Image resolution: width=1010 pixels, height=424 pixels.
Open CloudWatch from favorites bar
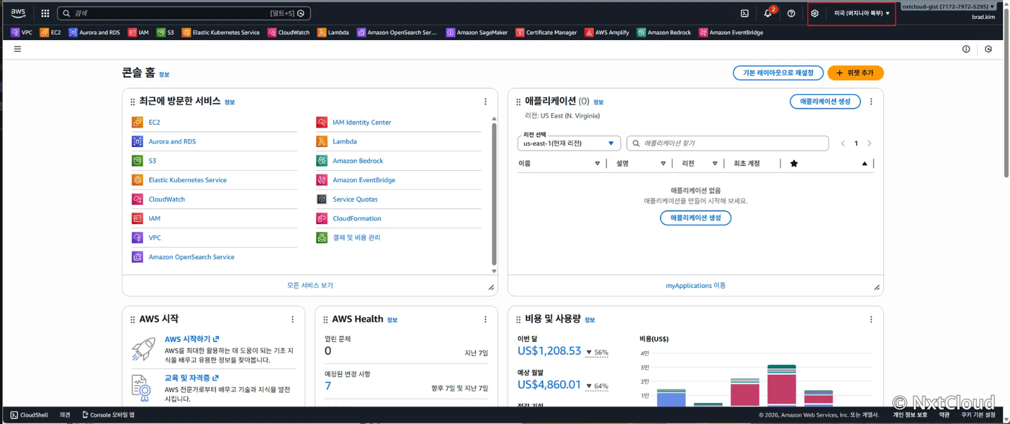pyautogui.click(x=289, y=32)
